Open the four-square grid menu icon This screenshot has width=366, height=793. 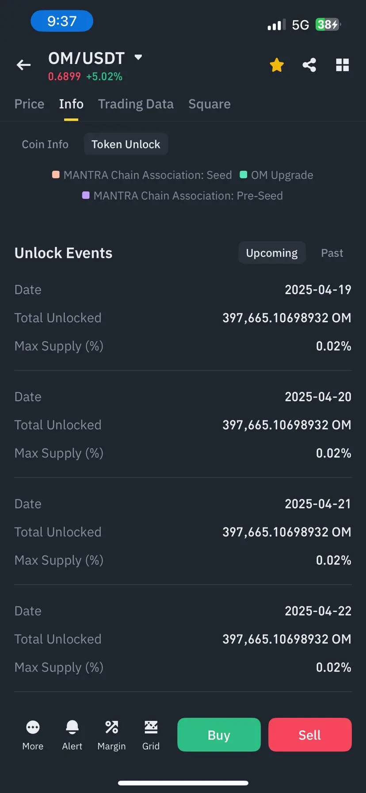pyautogui.click(x=343, y=65)
